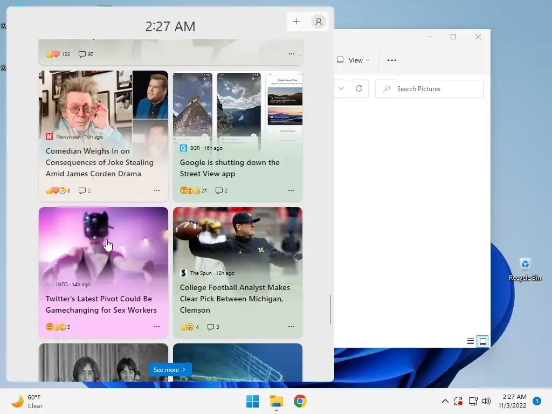React to the College Football Analyst story
This screenshot has height=414, width=552.
click(x=189, y=327)
